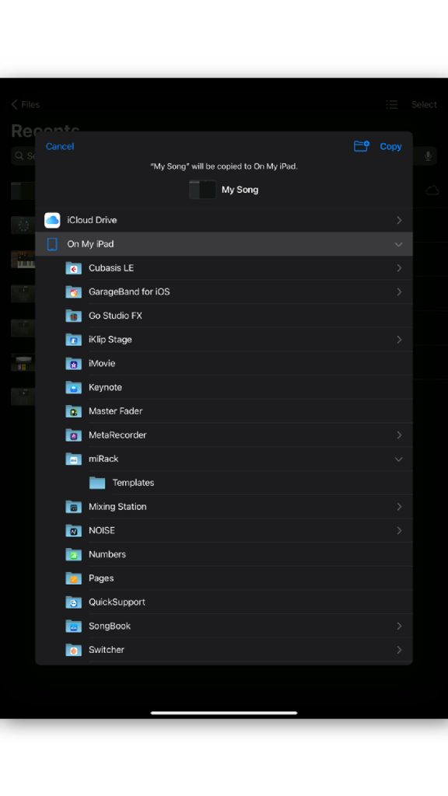Collapse the On My iPad chevron
This screenshot has height=796, width=448.
point(399,245)
